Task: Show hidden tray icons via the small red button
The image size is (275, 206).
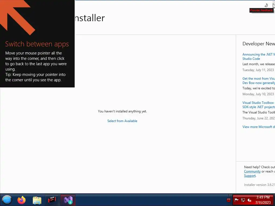Action: coord(229,200)
